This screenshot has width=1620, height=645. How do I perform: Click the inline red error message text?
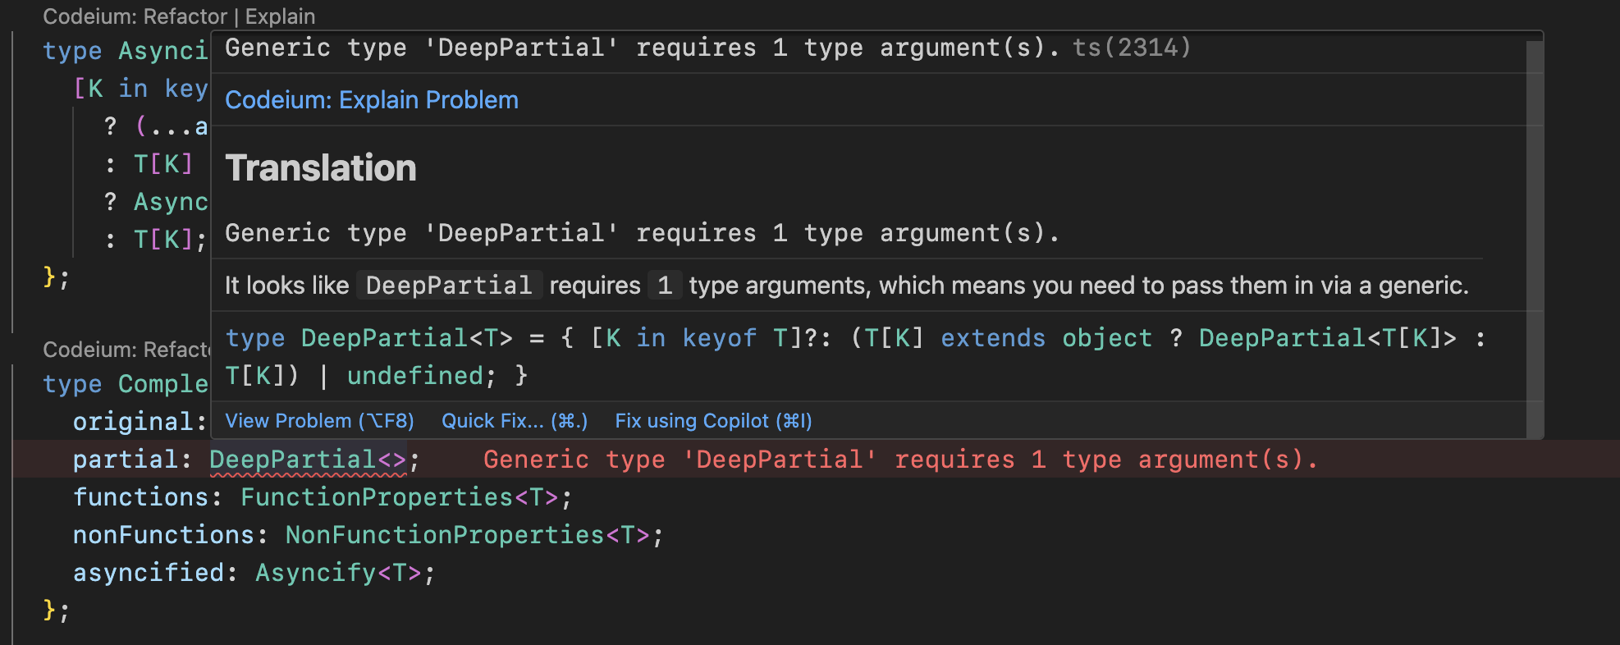coord(900,460)
